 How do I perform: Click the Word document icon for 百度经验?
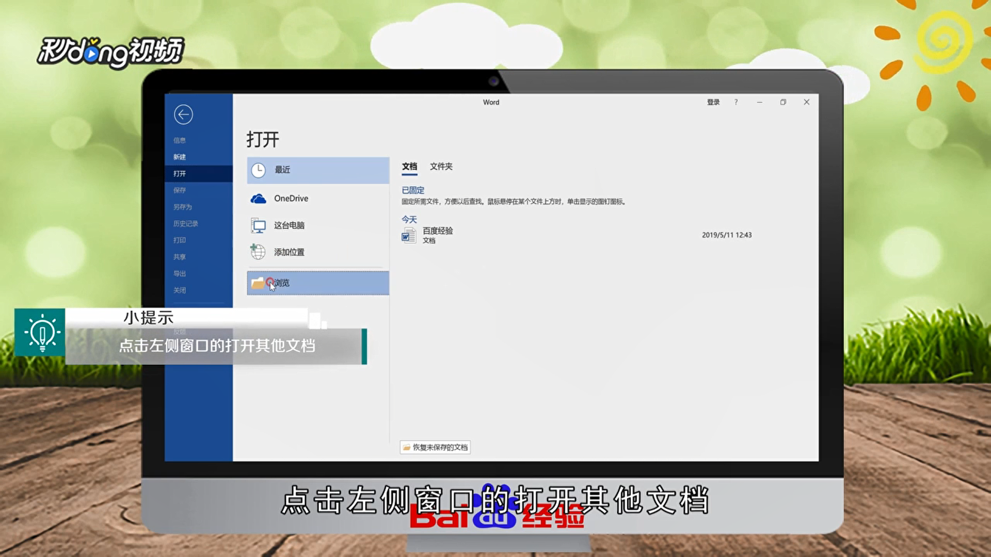coord(408,236)
